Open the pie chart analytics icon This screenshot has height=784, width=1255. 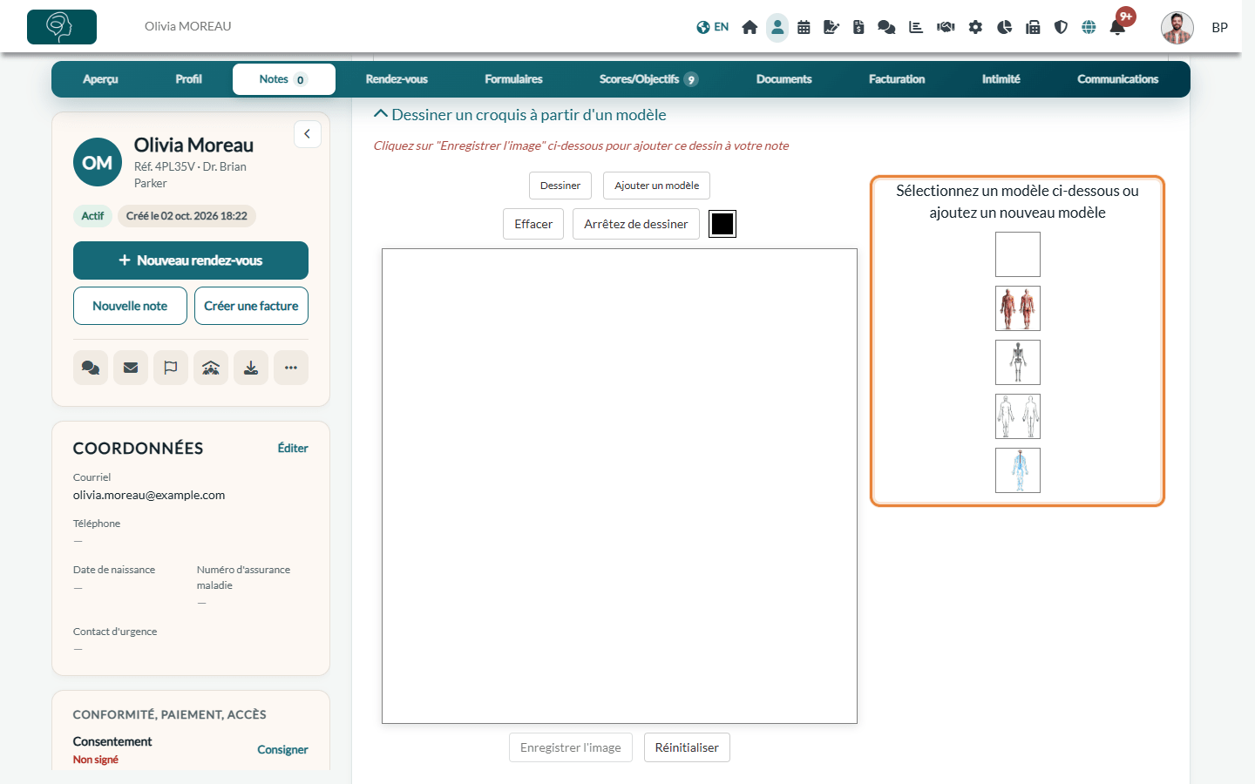pyautogui.click(x=1004, y=27)
